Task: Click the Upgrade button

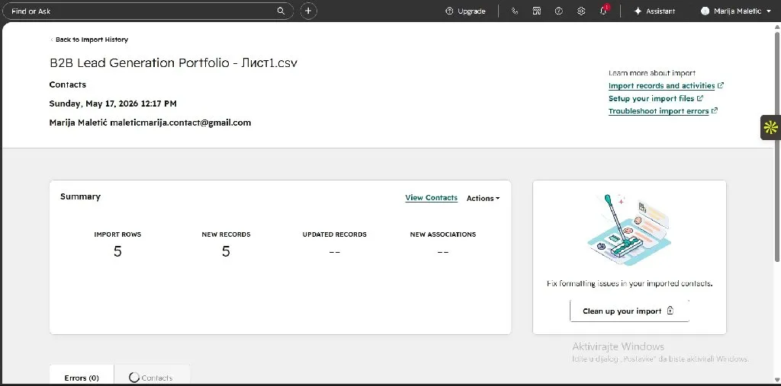Action: point(465,11)
